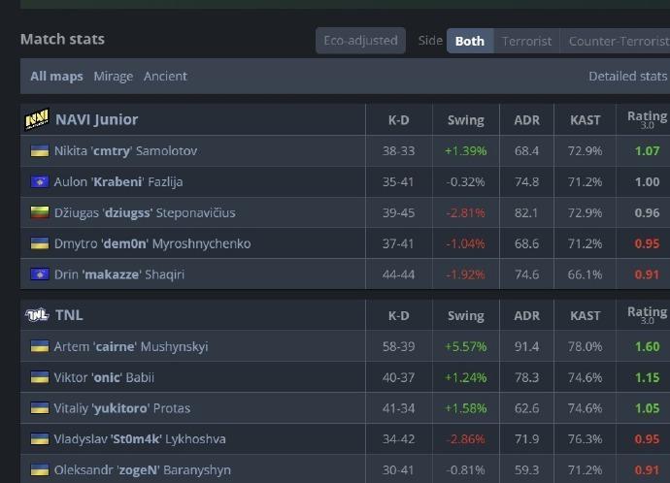This screenshot has width=670, height=483.
Task: Click the flag icon beside cairne
Action: click(40, 346)
